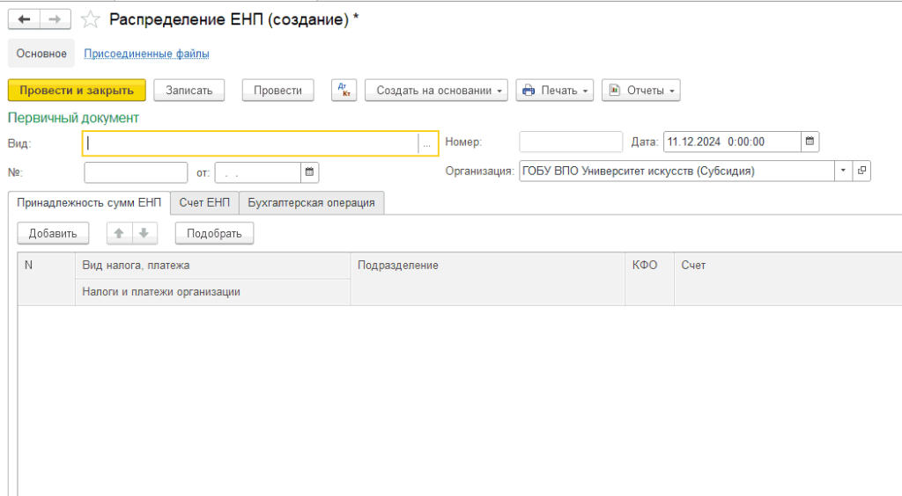Click the forward navigation arrow

click(55, 19)
